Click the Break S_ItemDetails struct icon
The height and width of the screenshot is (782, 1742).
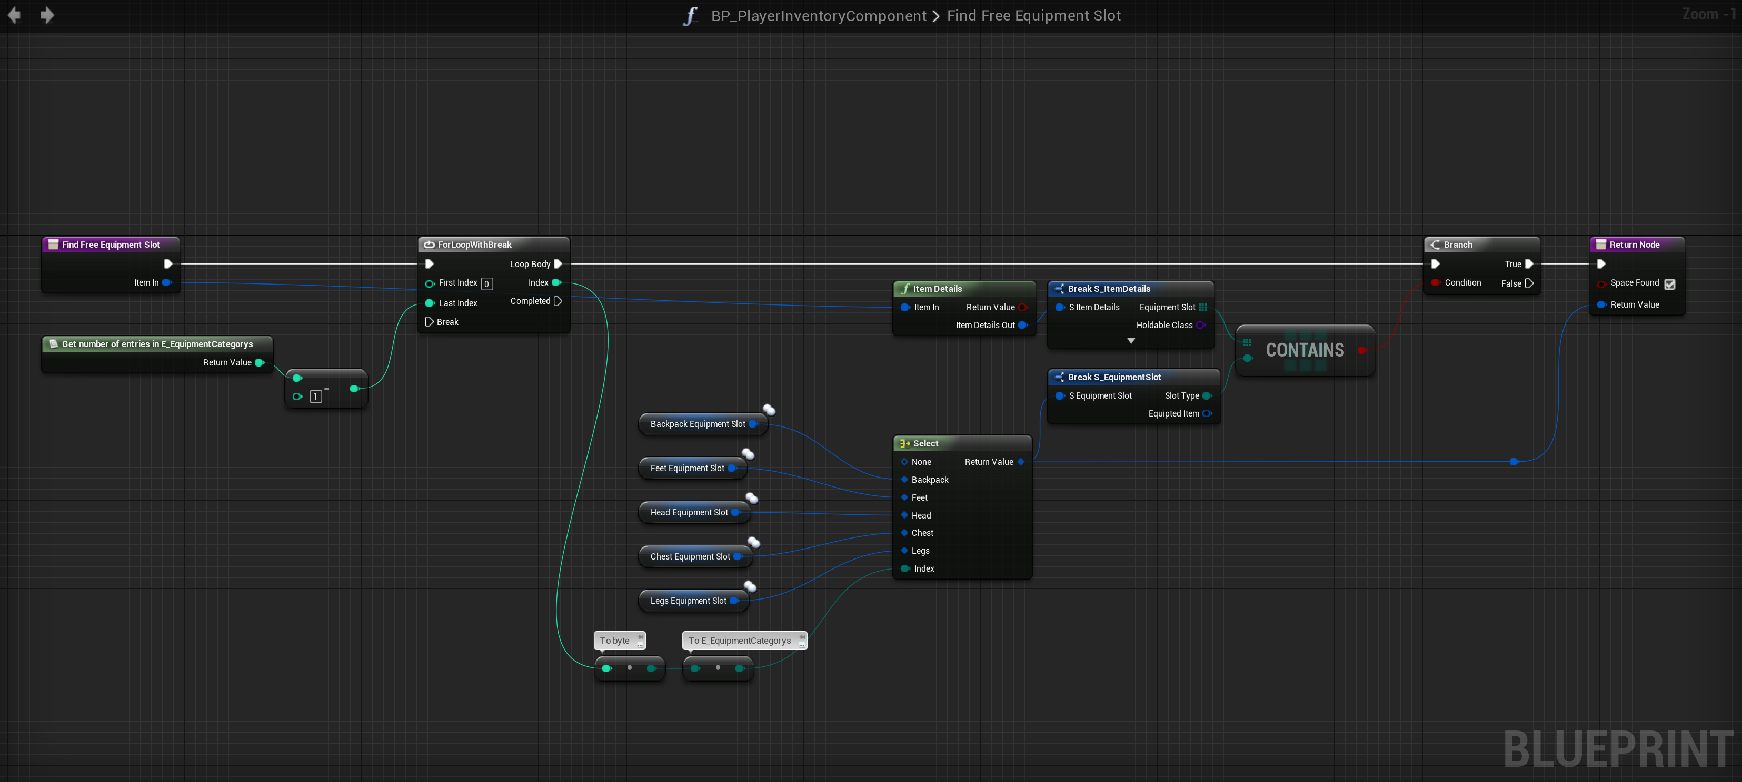coord(1059,288)
